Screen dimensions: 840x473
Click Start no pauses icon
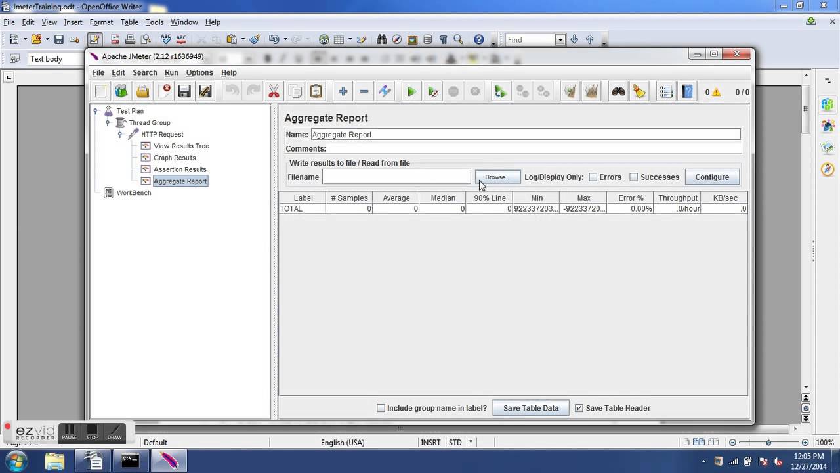pos(432,92)
